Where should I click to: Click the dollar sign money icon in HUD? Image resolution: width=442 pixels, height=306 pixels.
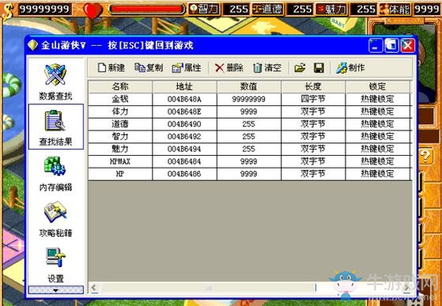point(8,11)
